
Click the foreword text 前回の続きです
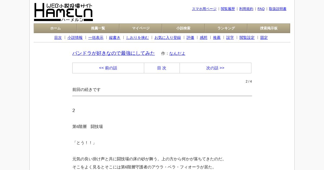[x=86, y=90]
